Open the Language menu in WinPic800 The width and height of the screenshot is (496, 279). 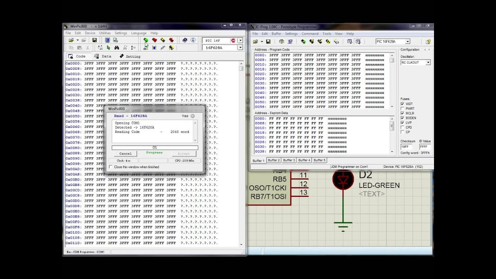click(139, 33)
